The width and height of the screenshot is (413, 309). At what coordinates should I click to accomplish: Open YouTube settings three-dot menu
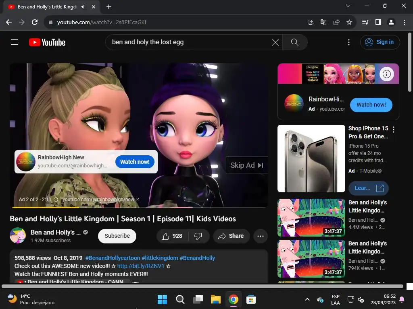pyautogui.click(x=349, y=42)
